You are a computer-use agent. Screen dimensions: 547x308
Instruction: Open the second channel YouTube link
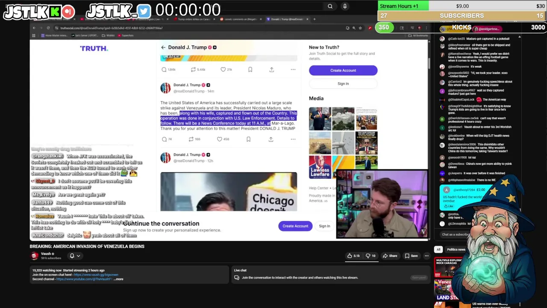click(x=84, y=279)
